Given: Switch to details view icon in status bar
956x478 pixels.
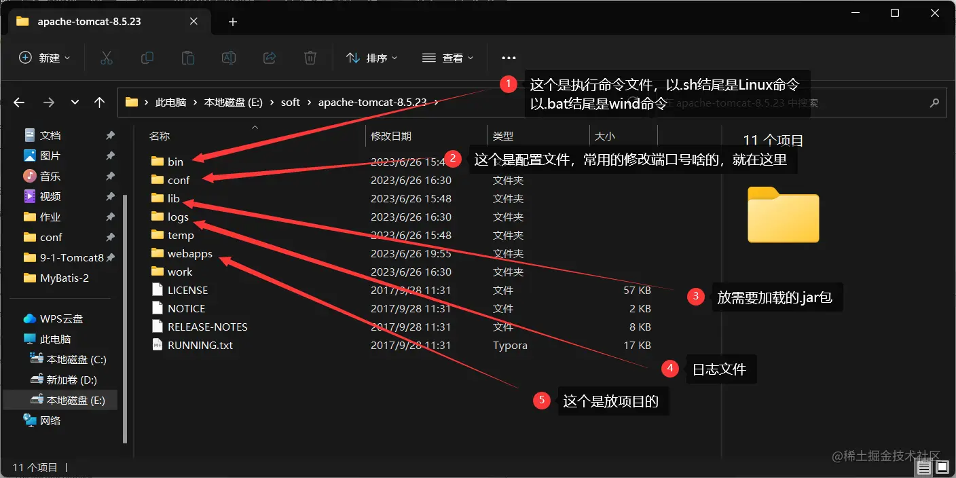Looking at the screenshot, I should (924, 468).
